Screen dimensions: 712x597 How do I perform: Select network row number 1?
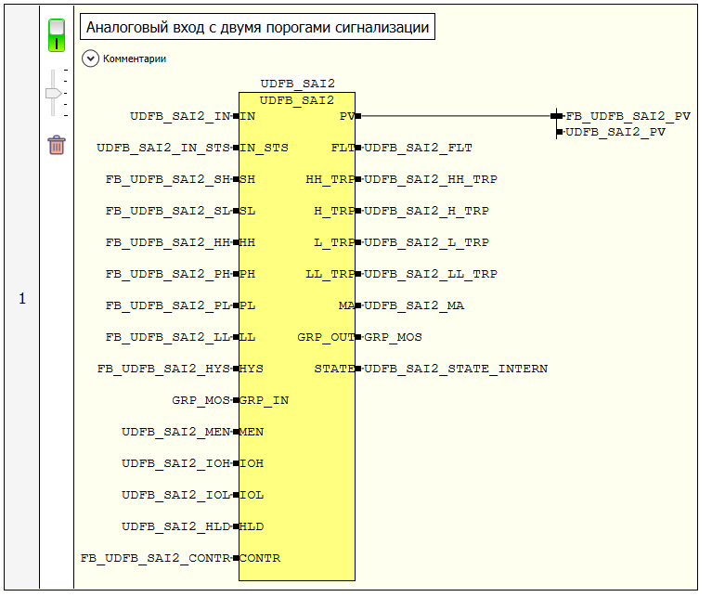[22, 299]
